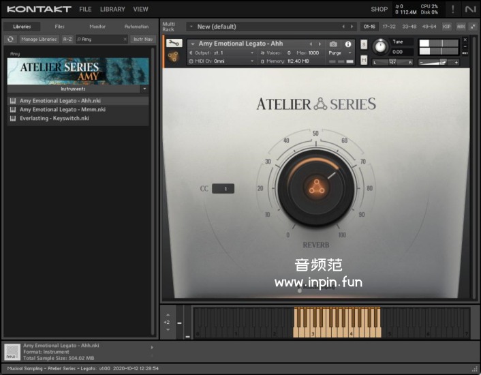
Task: Load previous instrument arrow beside Amy Emotional Legato
Action: (x=311, y=44)
